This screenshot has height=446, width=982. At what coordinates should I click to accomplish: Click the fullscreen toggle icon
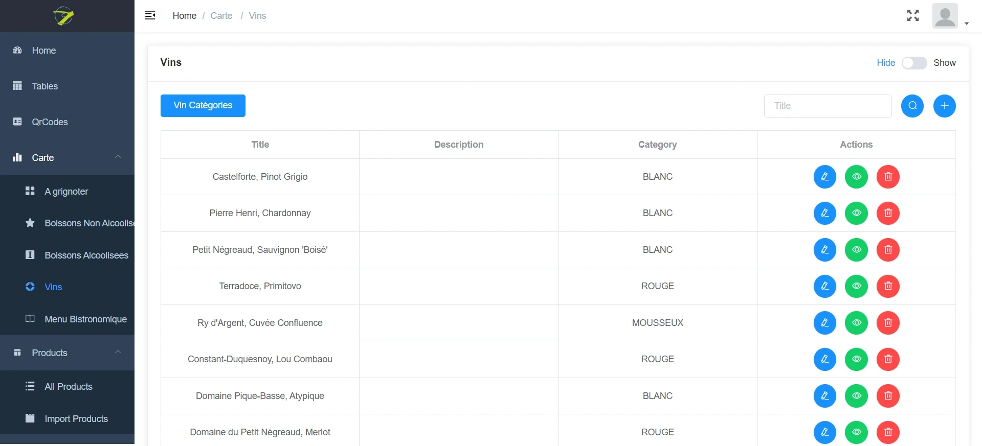913,16
